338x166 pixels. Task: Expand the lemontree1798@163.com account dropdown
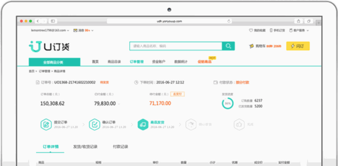(x=68, y=31)
